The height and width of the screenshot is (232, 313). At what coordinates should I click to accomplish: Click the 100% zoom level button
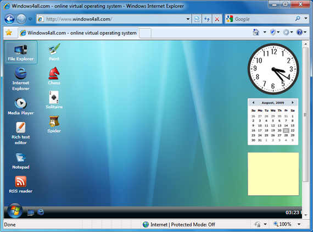pyautogui.click(x=282, y=224)
